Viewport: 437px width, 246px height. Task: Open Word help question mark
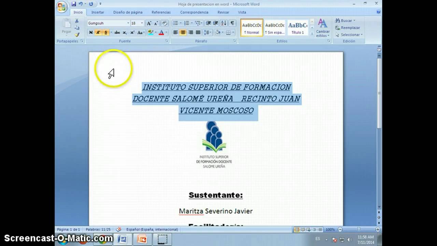pyautogui.click(x=378, y=12)
